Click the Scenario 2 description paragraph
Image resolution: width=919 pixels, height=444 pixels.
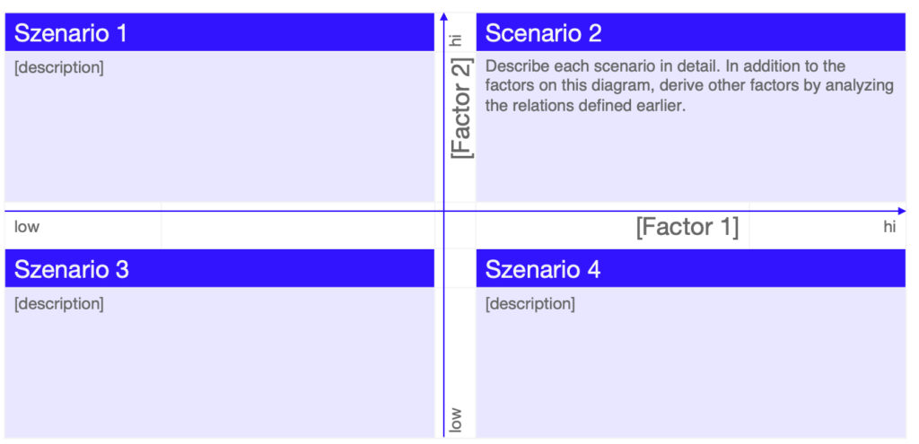690,85
